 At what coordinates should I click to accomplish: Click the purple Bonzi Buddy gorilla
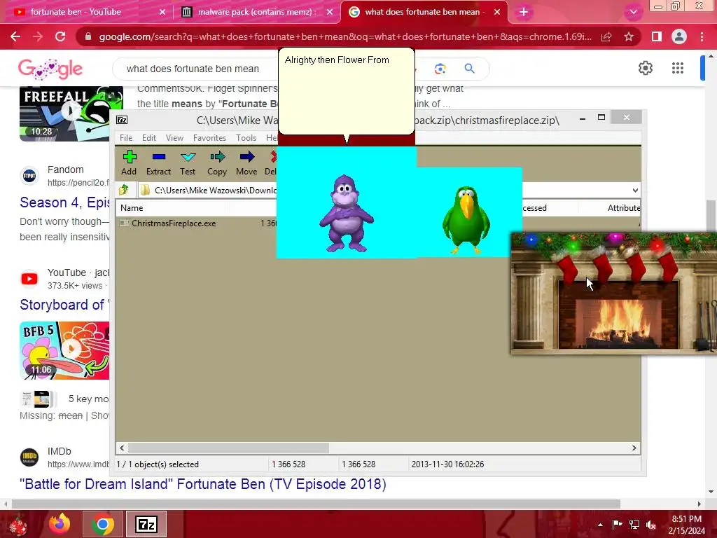[347, 213]
